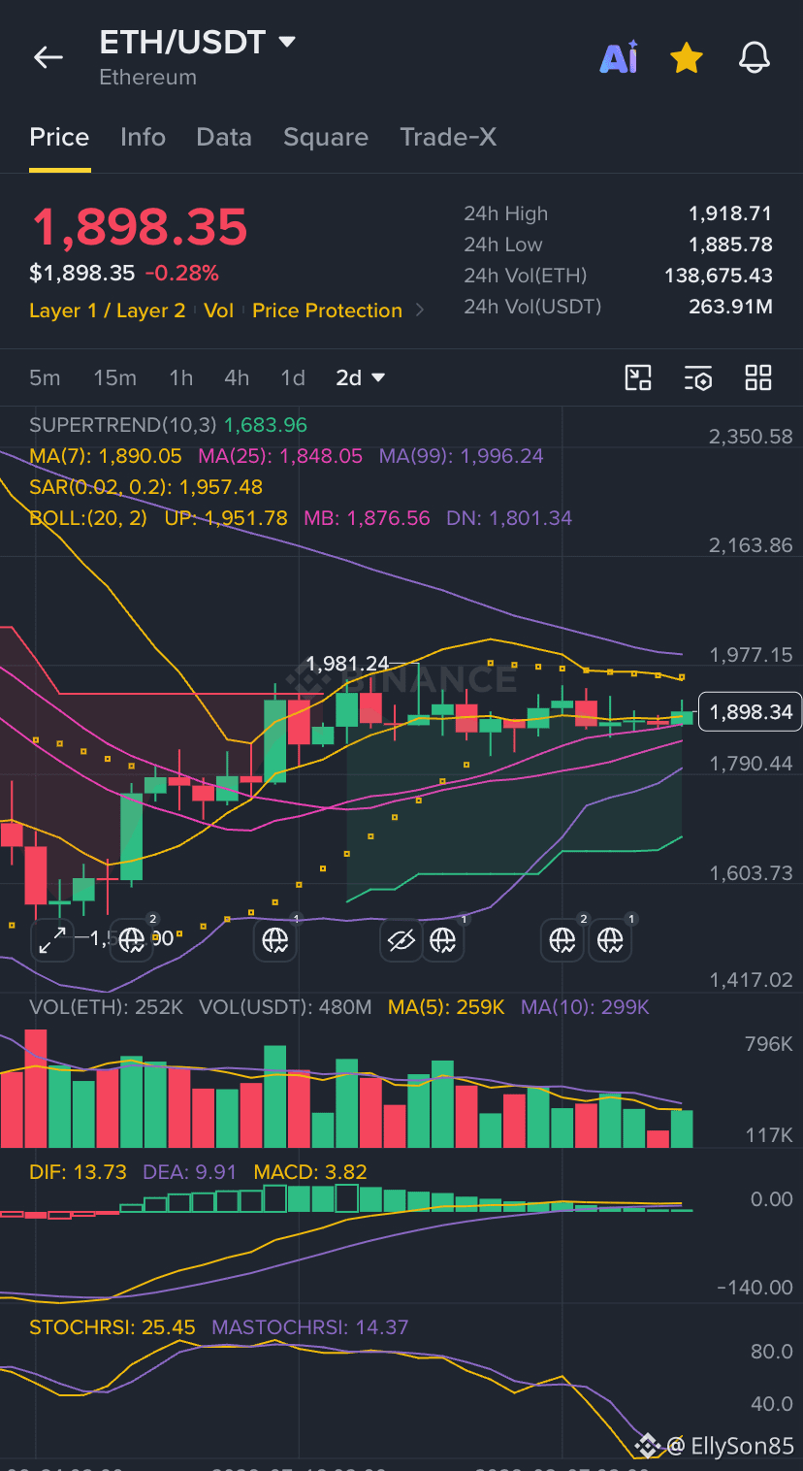Image resolution: width=803 pixels, height=1471 pixels.
Task: Open the Price Protection tag
Action: coord(327,311)
